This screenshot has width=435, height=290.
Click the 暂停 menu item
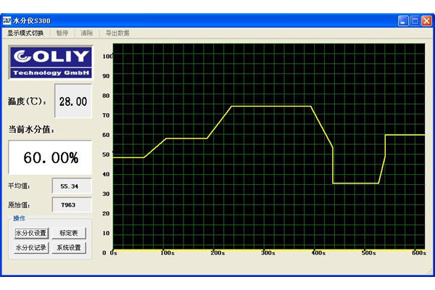click(x=62, y=33)
